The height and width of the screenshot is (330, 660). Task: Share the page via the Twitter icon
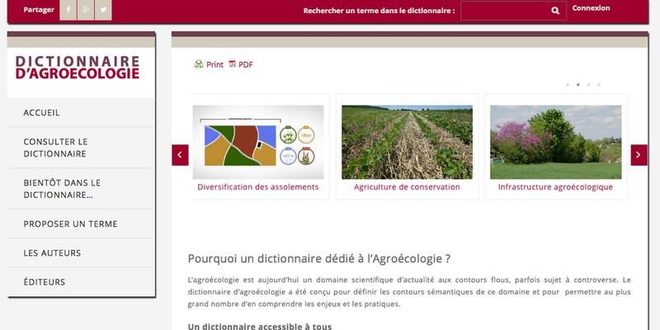tap(103, 10)
